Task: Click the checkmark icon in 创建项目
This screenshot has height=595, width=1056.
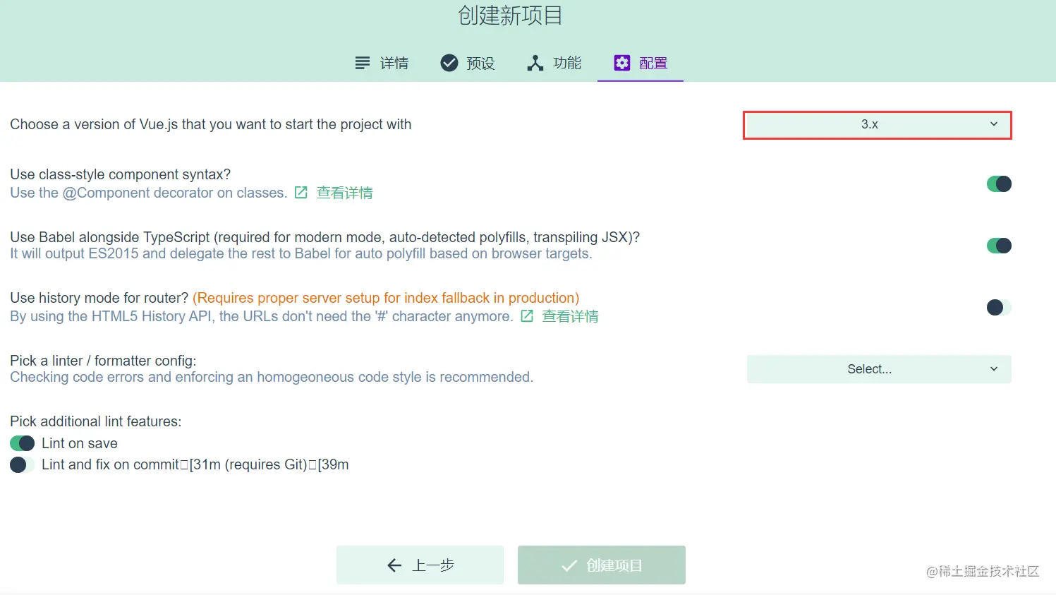Action: [569, 565]
